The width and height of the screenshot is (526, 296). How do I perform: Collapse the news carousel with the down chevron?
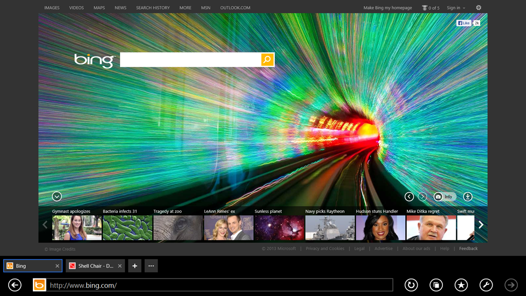(57, 196)
